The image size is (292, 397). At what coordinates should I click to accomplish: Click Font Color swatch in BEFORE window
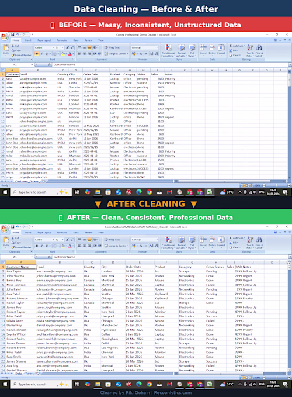69,54
